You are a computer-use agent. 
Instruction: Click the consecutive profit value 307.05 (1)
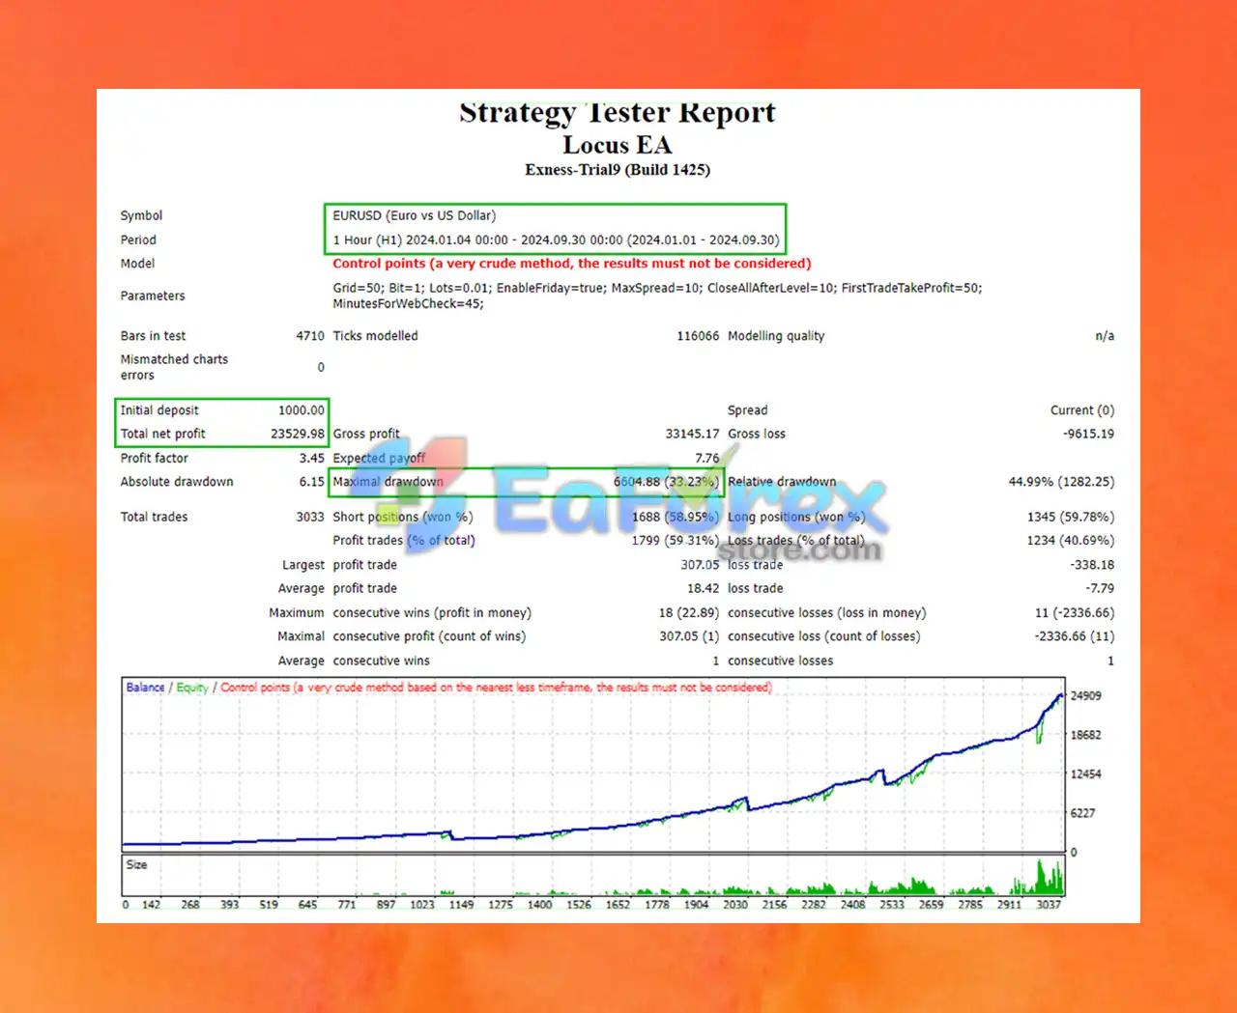point(689,636)
